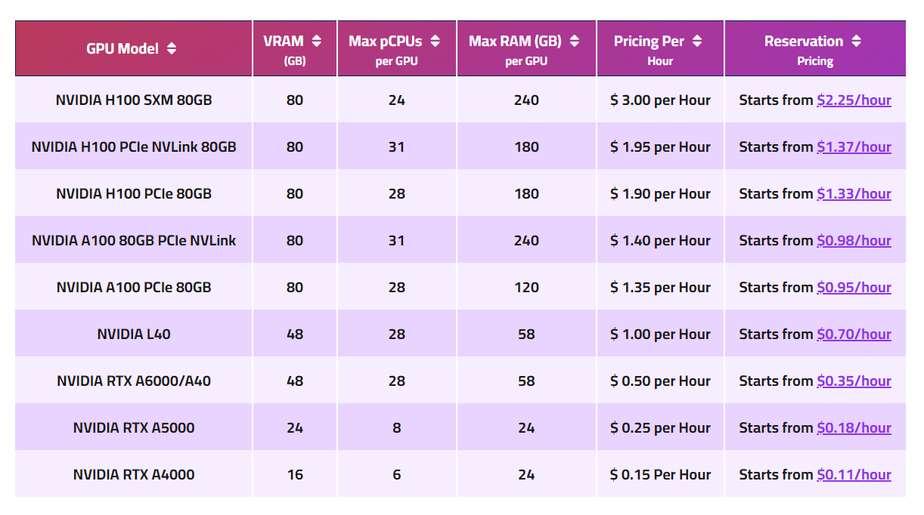The height and width of the screenshot is (515, 924).
Task: Open the $0.11/hour RTX A4000 link
Action: pyautogui.click(x=854, y=475)
